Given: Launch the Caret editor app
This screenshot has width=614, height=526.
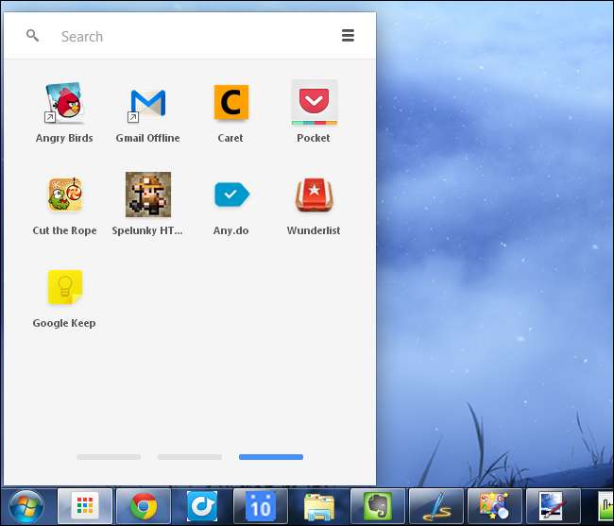Looking at the screenshot, I should click(230, 104).
